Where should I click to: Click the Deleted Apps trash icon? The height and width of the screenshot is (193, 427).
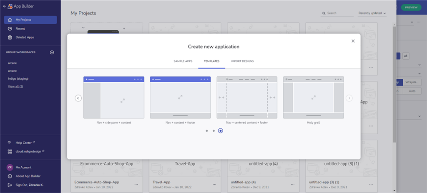pos(10,37)
